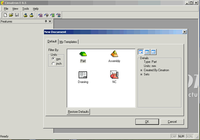Open the View menu

[x=15, y=9]
